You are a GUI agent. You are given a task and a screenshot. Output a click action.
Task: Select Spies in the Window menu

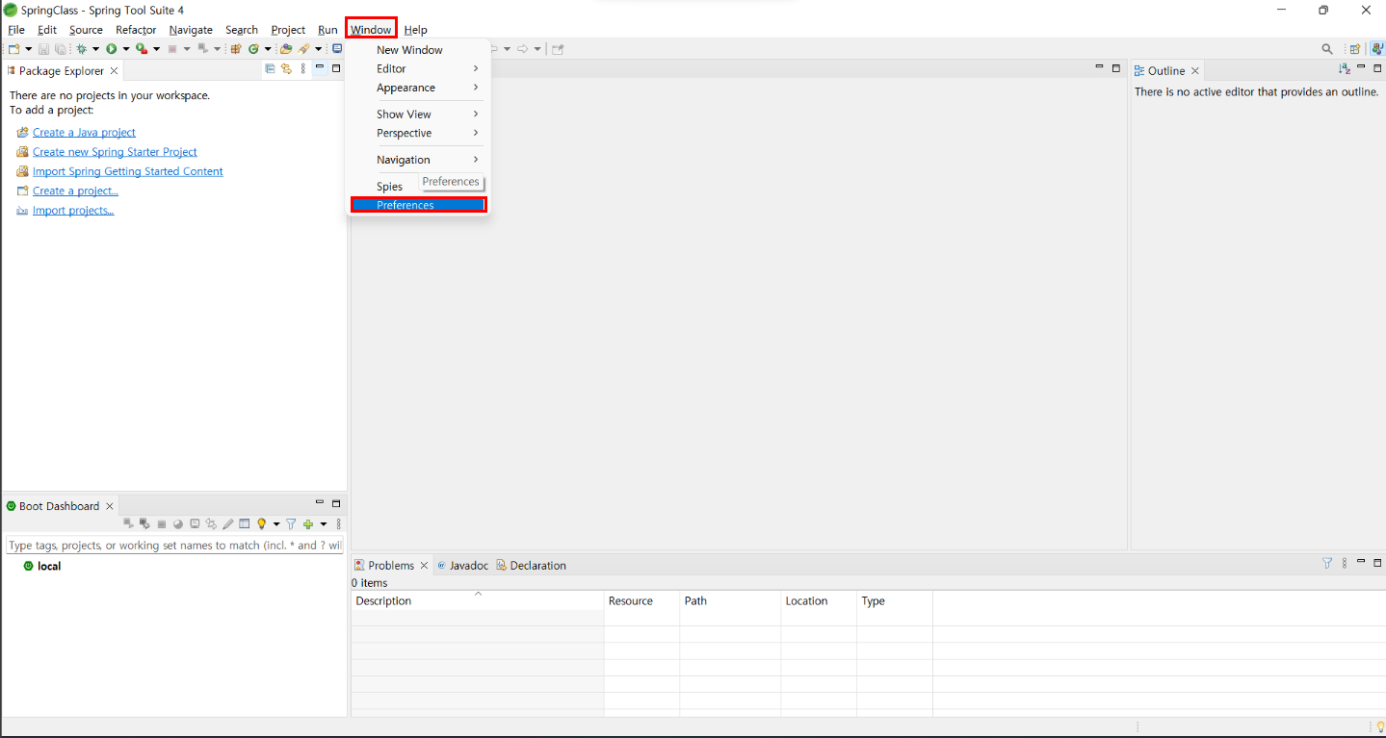(x=389, y=187)
